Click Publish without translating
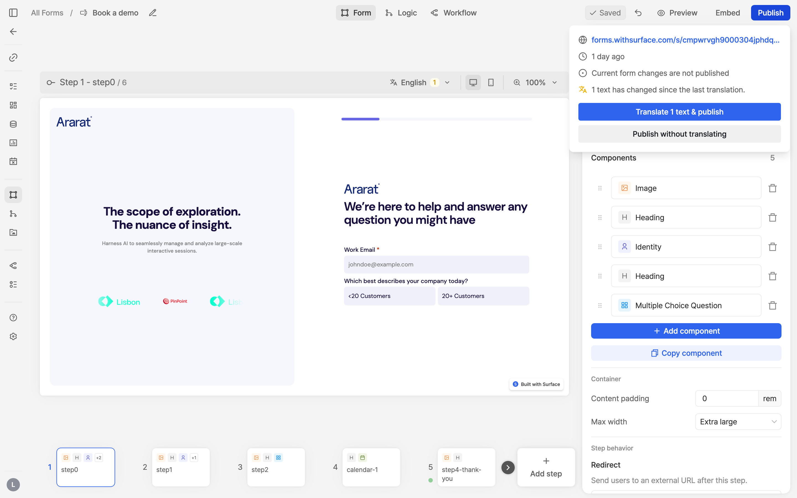This screenshot has height=498, width=797. 679,134
